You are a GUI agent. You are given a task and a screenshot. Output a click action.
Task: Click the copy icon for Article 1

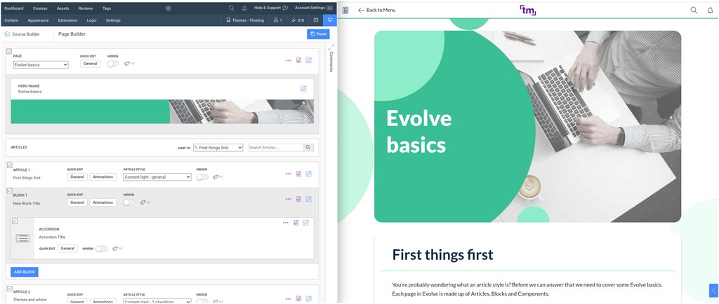pyautogui.click(x=298, y=174)
